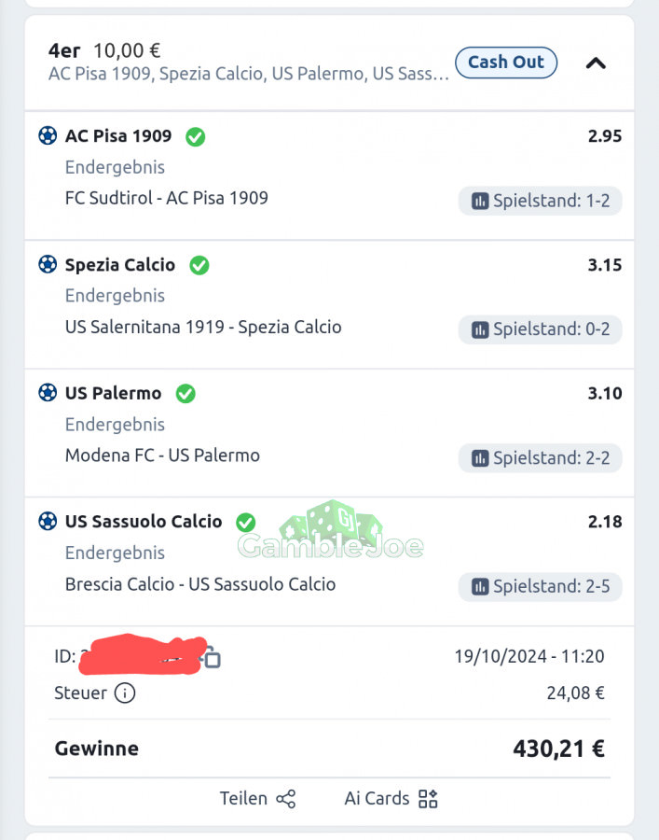659x840 pixels.
Task: Open Spielstand 2-2 stats for Modena match
Action: 541,458
